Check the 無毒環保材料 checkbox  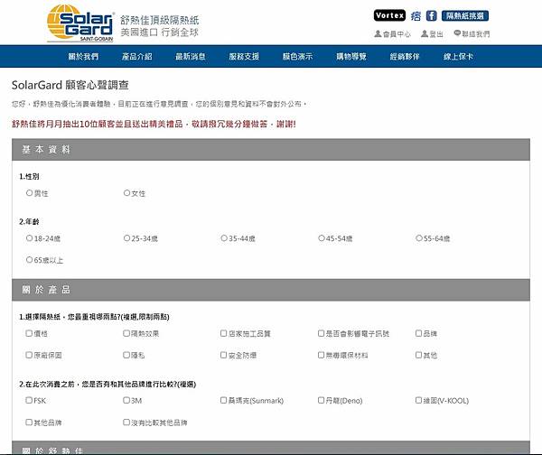tap(321, 355)
